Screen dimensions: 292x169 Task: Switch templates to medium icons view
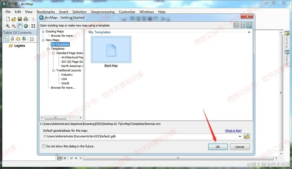point(243,25)
